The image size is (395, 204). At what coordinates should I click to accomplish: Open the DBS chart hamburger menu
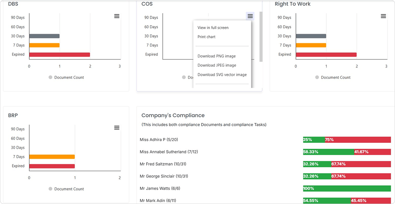point(117,16)
